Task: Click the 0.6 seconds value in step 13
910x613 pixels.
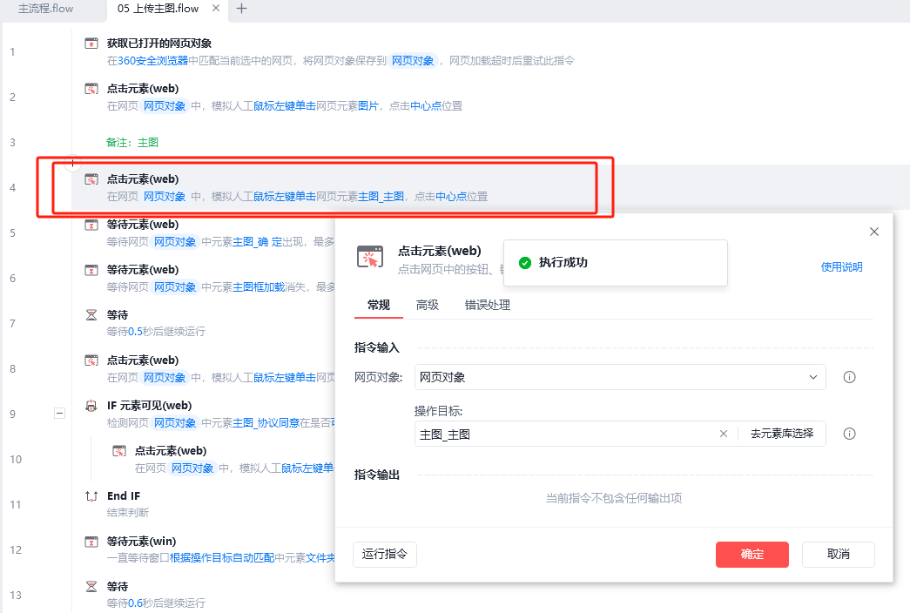Action: pyautogui.click(x=135, y=603)
